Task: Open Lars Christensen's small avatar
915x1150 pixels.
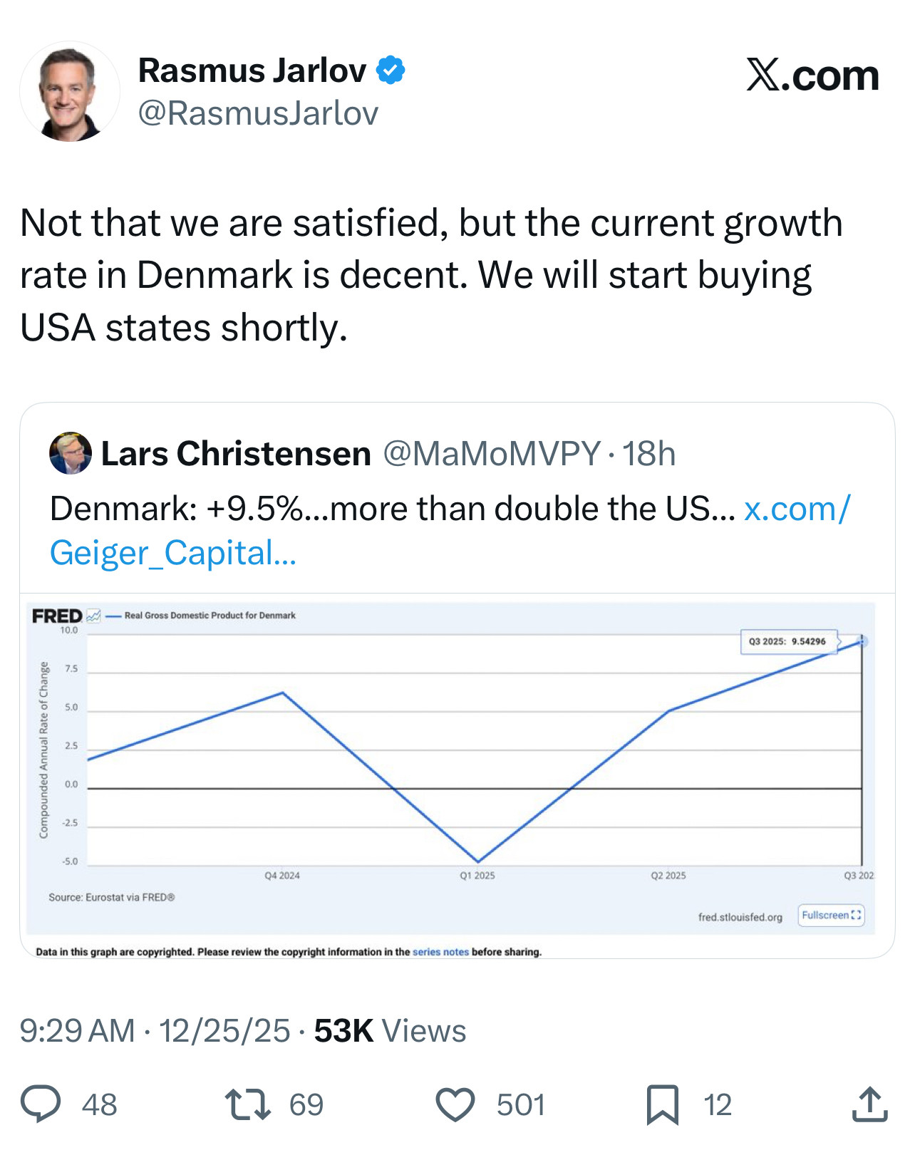Action: (70, 453)
